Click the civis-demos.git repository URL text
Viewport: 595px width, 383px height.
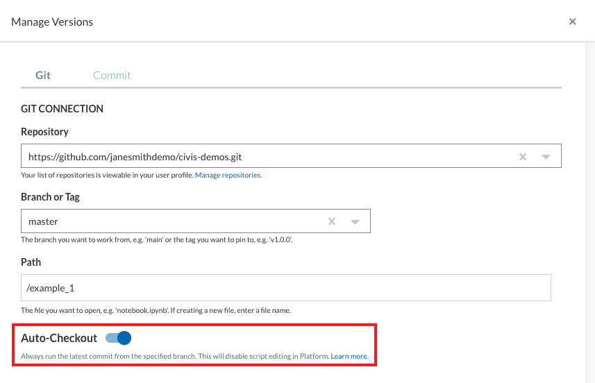click(x=135, y=157)
